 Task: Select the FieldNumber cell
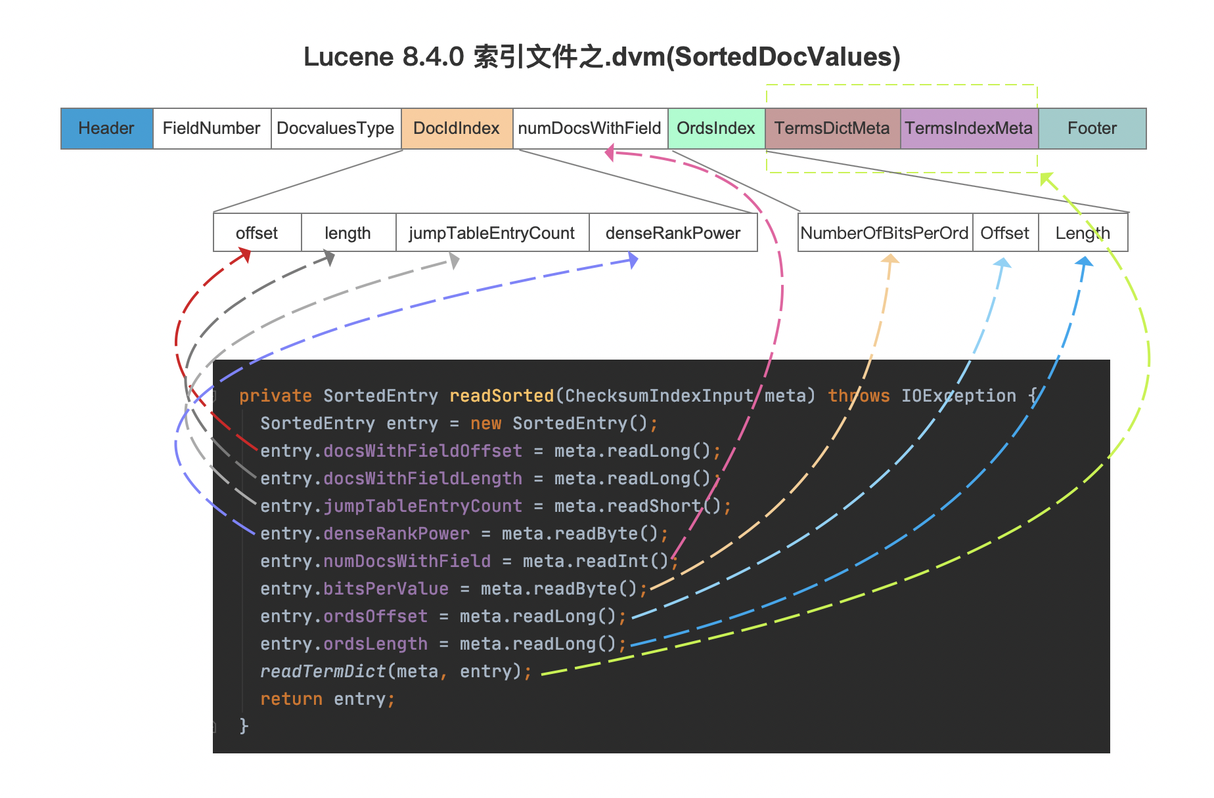pyautogui.click(x=212, y=129)
